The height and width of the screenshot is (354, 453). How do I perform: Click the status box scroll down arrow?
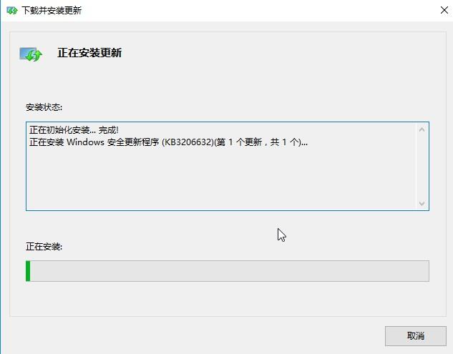click(x=422, y=204)
